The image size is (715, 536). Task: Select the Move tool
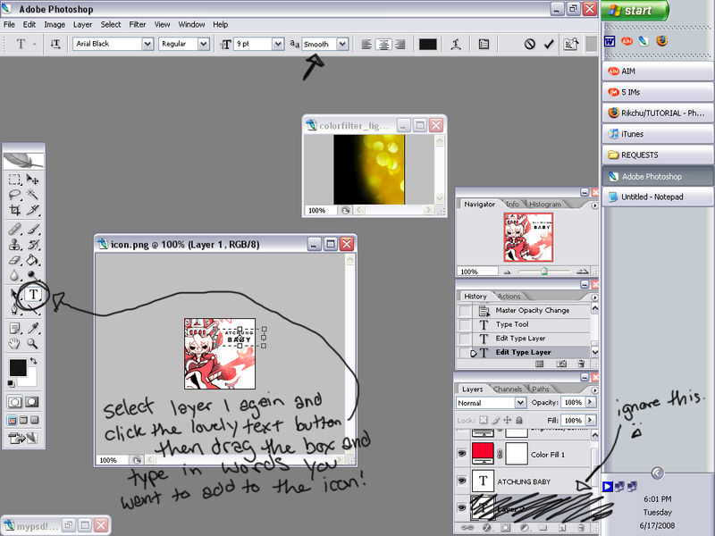pyautogui.click(x=32, y=180)
